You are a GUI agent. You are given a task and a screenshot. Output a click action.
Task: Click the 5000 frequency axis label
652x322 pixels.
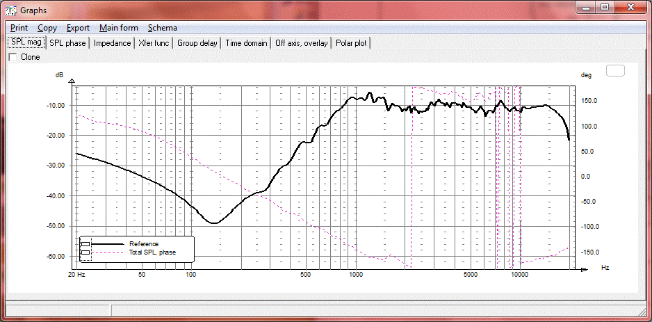click(470, 275)
